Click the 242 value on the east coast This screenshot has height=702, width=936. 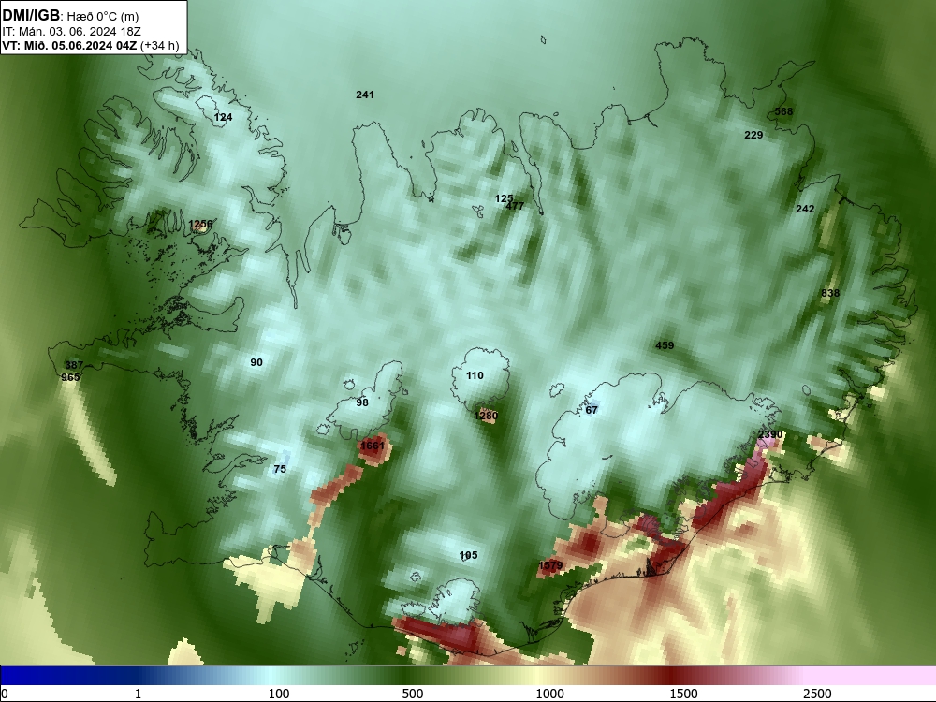805,209
